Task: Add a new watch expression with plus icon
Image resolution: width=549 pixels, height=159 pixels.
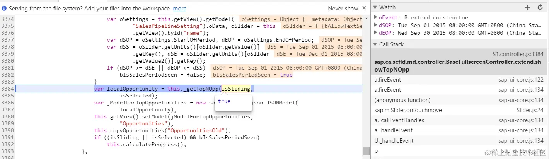Action: [x=528, y=7]
